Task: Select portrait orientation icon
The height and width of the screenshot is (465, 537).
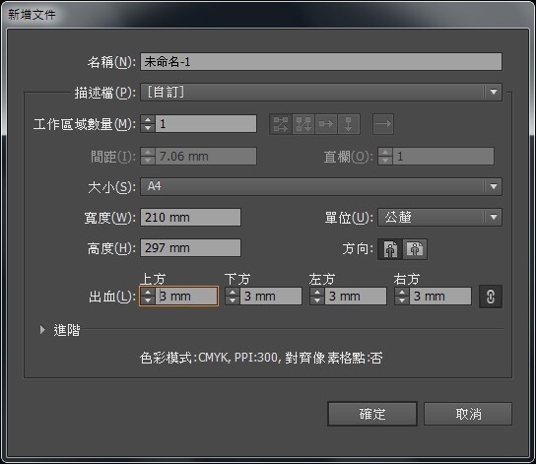Action: pos(390,249)
